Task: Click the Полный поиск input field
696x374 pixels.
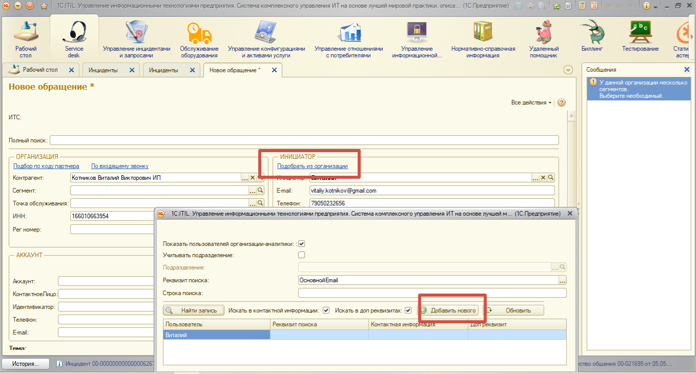Action: [304, 140]
